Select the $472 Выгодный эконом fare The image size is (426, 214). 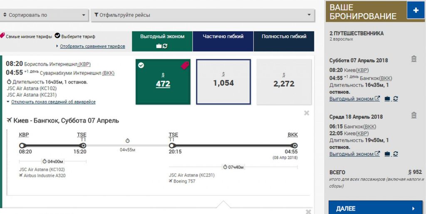pyautogui.click(x=163, y=84)
